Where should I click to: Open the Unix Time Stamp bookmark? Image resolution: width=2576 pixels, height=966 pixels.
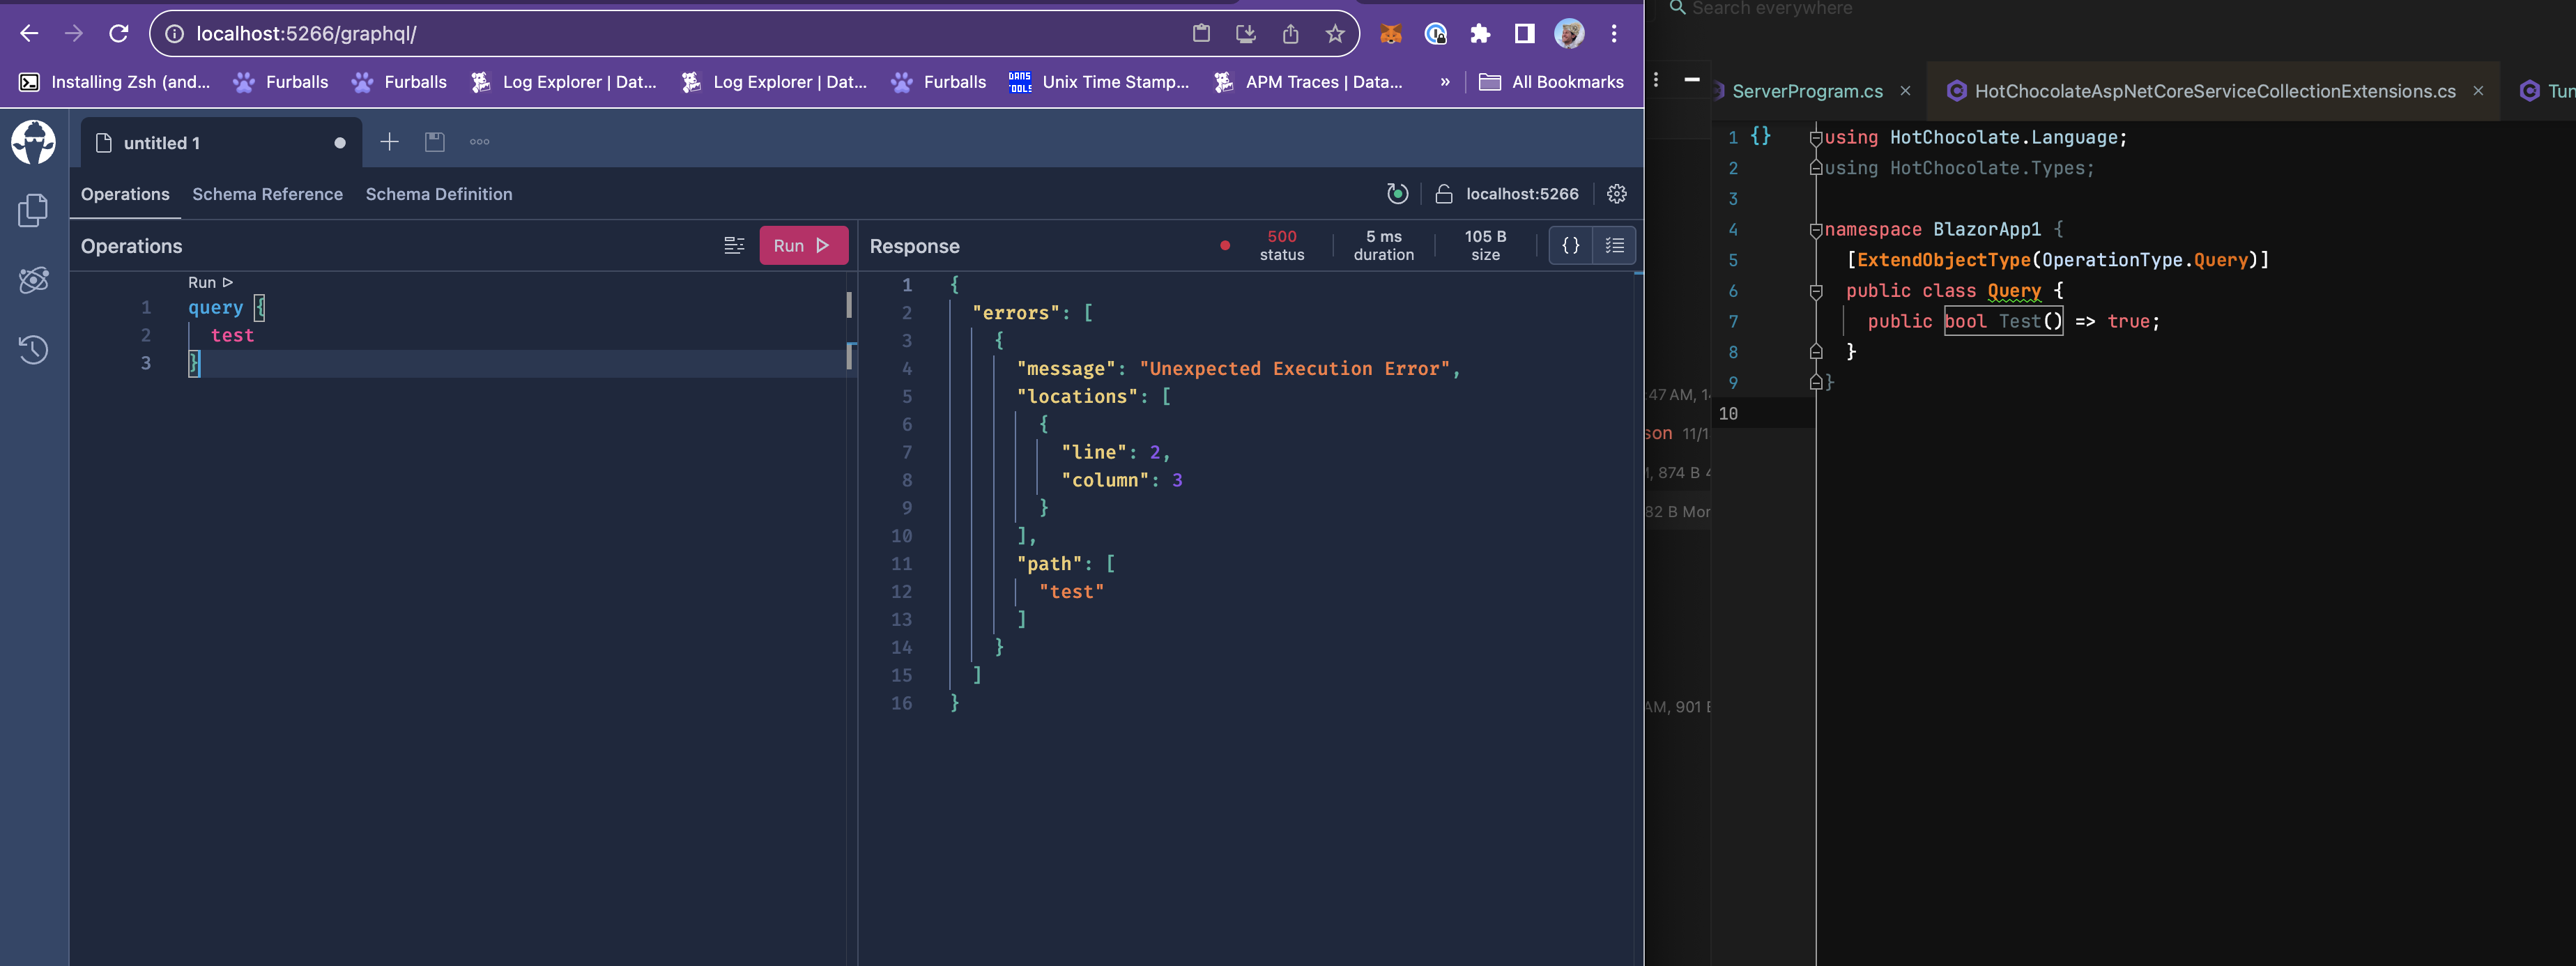coord(1100,82)
